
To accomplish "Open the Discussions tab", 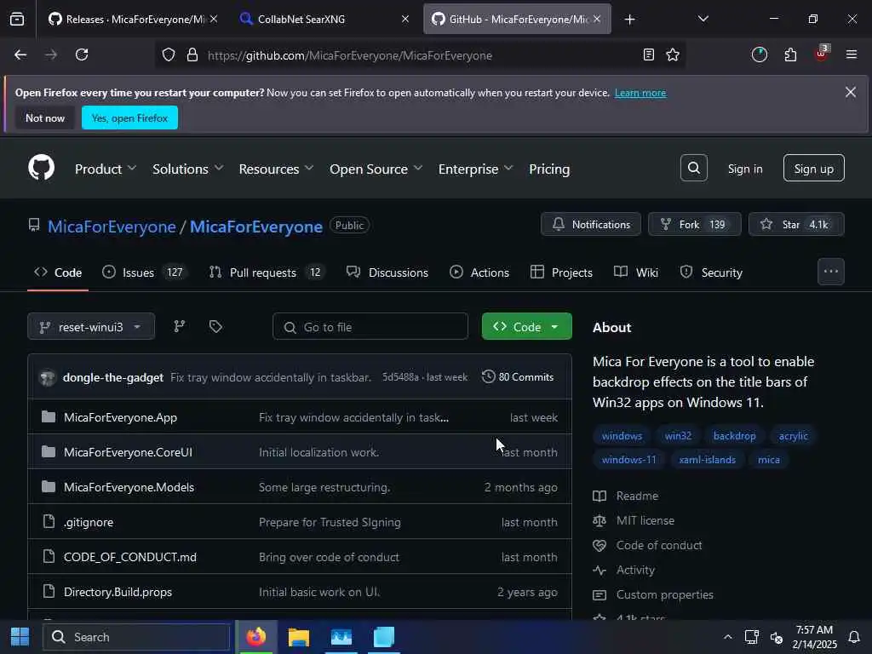I will [387, 272].
